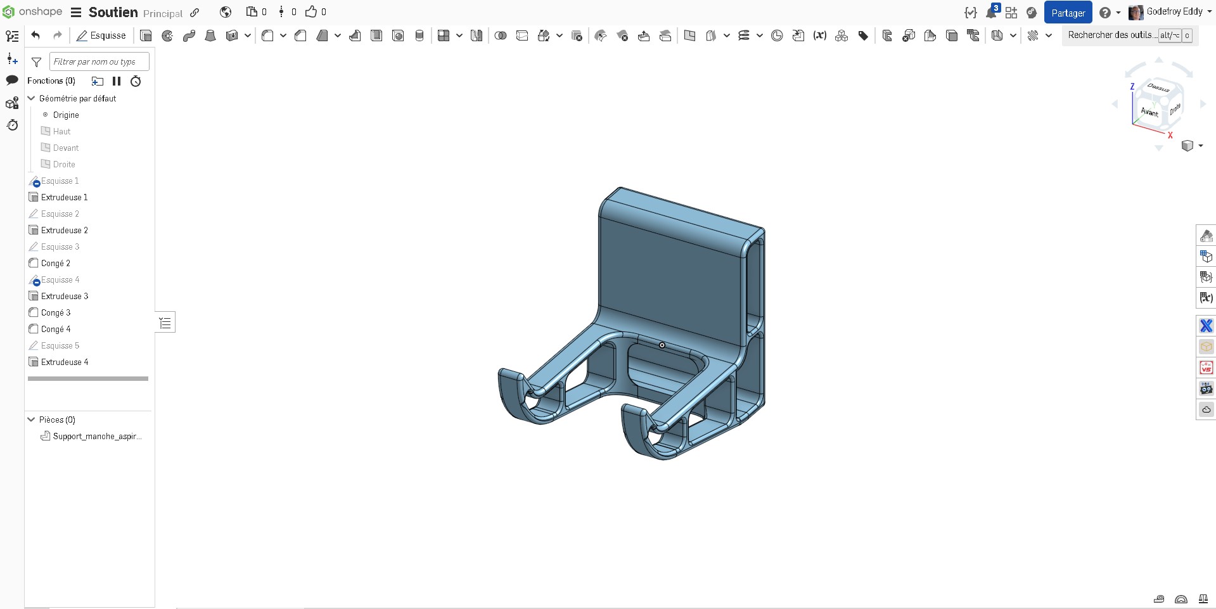
Task: Collapse the Pièces (0) section
Action: coord(31,420)
